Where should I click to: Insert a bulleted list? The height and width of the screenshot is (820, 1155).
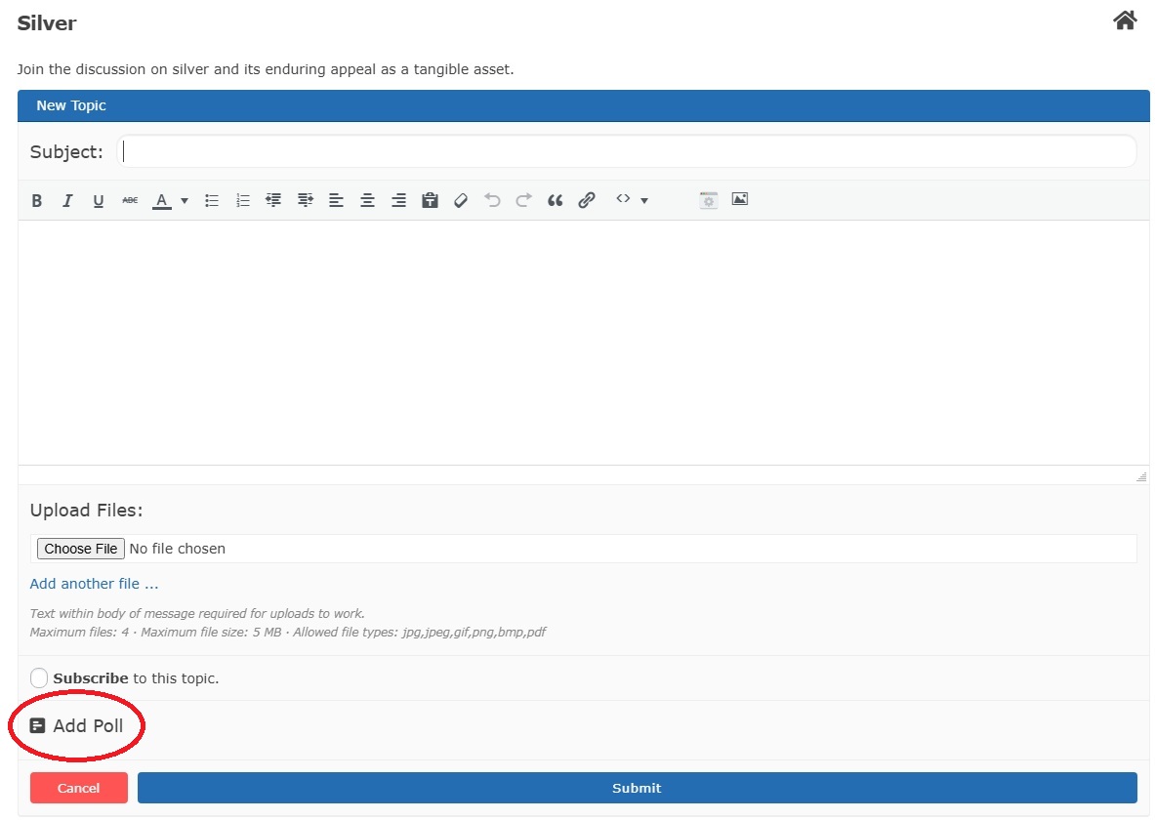[212, 200]
